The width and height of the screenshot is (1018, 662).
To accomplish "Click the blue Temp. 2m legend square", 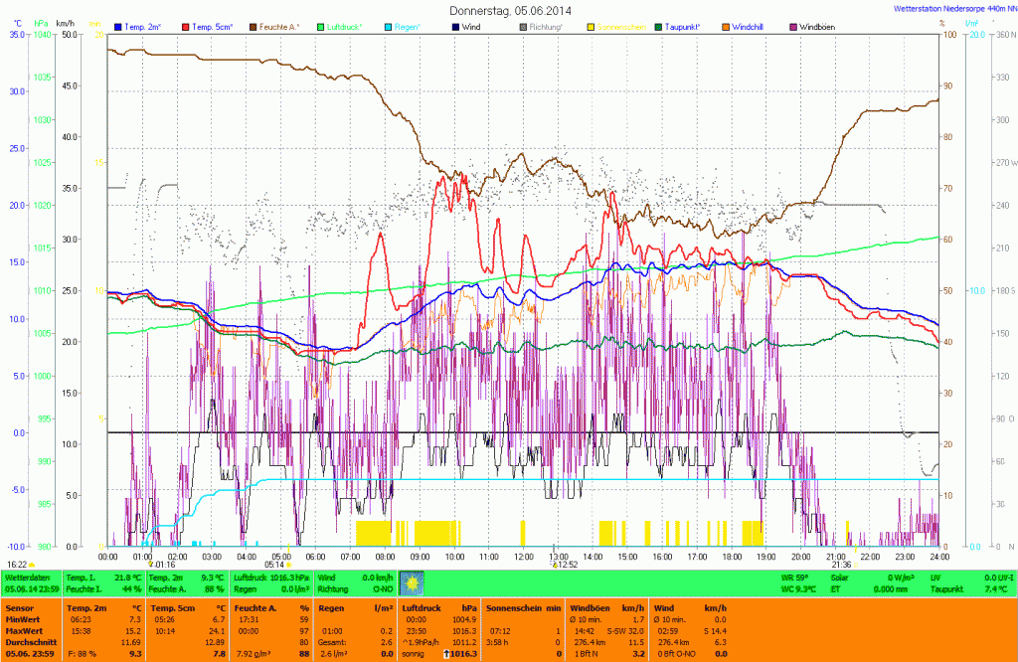I will click(118, 27).
